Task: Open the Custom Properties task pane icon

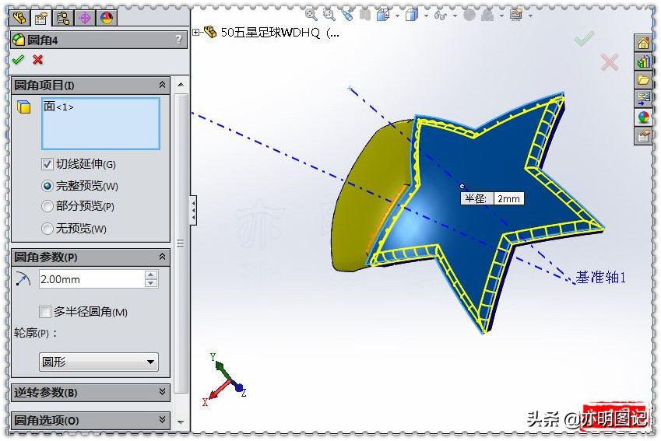Action: click(x=643, y=136)
